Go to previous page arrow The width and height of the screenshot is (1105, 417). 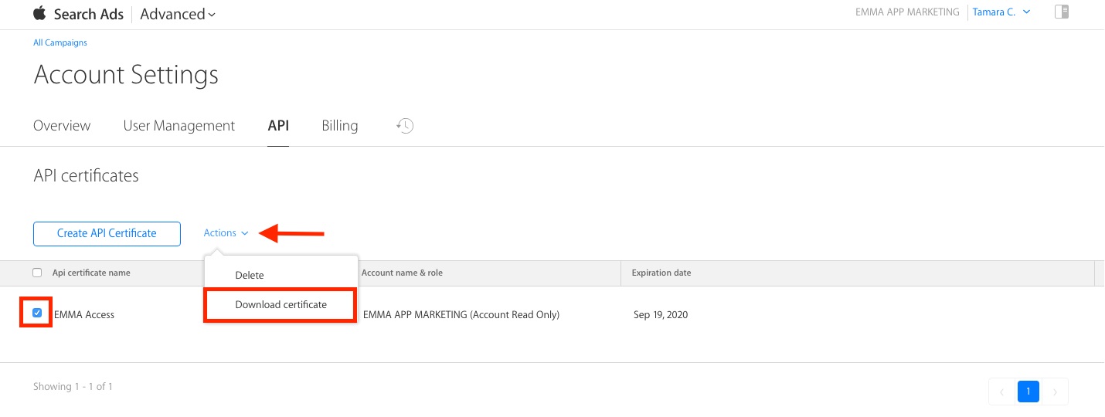(x=1001, y=392)
